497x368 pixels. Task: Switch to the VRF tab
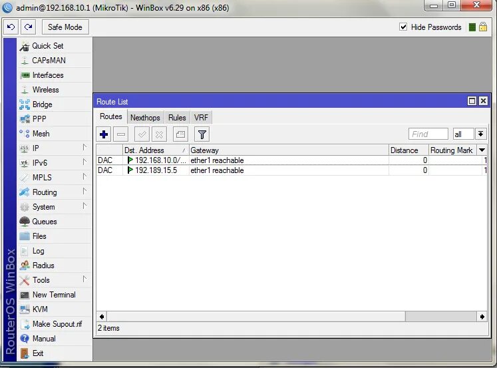201,118
